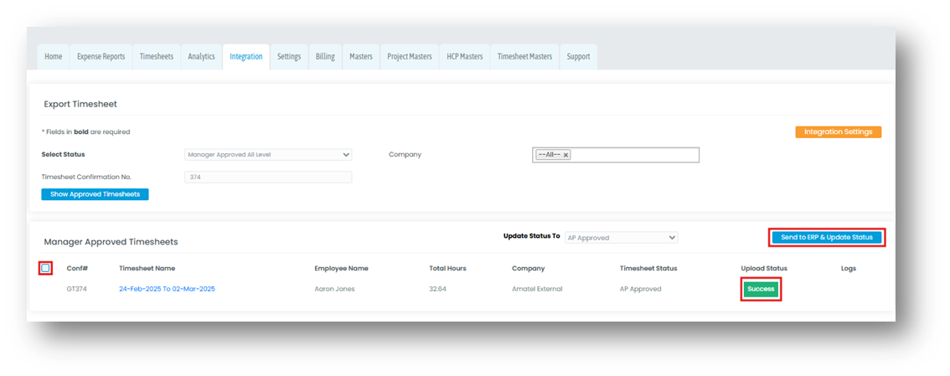
Task: Open the Analytics tab
Action: 201,57
